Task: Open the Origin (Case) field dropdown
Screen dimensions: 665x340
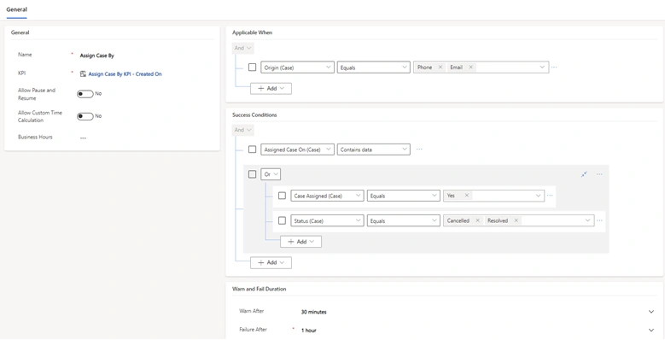Action: coord(297,67)
